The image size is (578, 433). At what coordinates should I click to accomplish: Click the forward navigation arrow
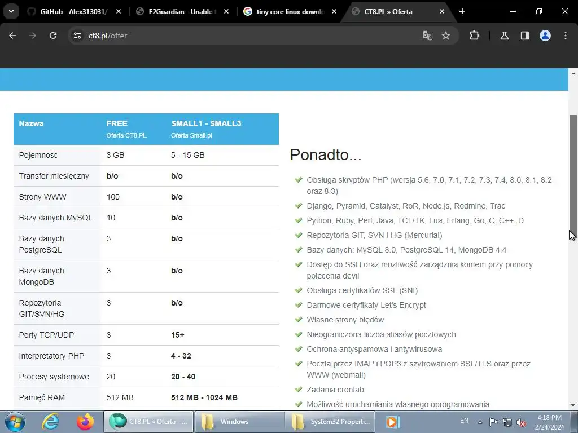point(33,36)
